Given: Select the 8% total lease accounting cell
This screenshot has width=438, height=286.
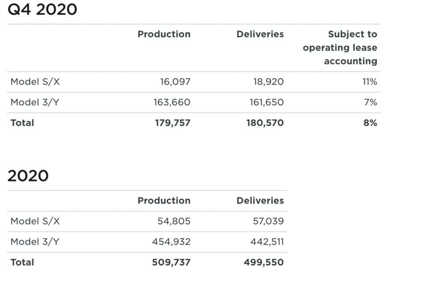Looking at the screenshot, I should point(370,123).
